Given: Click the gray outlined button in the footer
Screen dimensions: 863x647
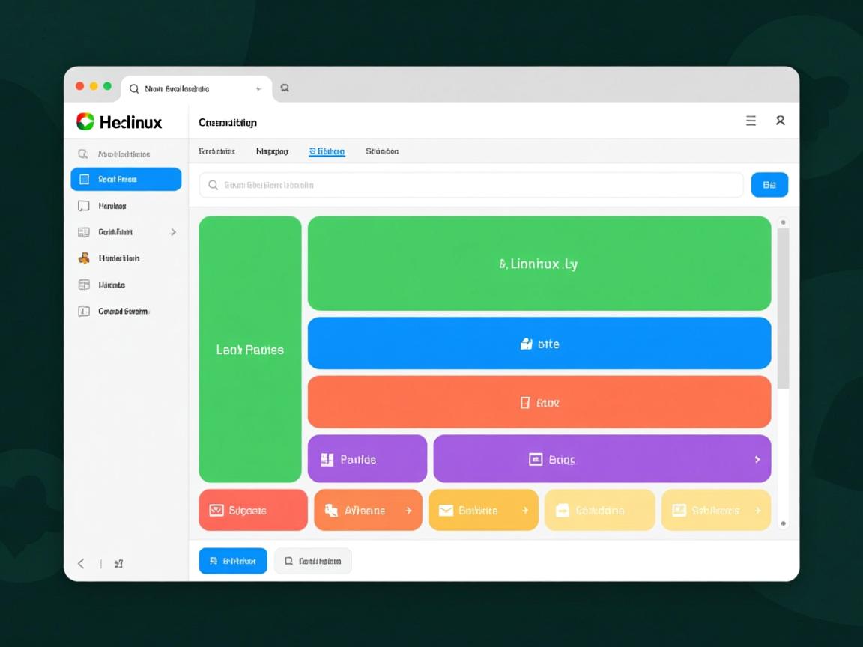Looking at the screenshot, I should point(312,561).
